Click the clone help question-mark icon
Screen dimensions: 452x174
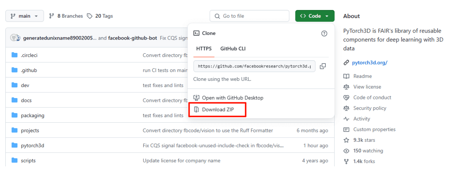324,33
